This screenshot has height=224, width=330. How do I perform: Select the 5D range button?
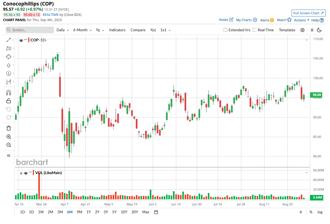tap(32, 212)
